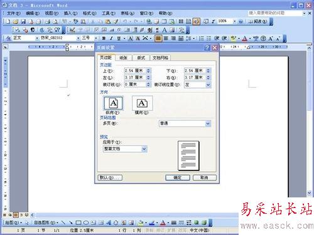Click the Numbering list icon

pos(202,38)
